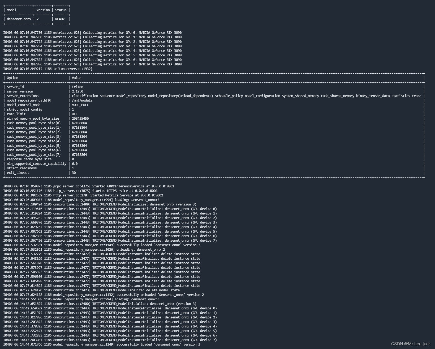Select the READY status cell
Screen dimensions: 435x349
(x=60, y=19)
